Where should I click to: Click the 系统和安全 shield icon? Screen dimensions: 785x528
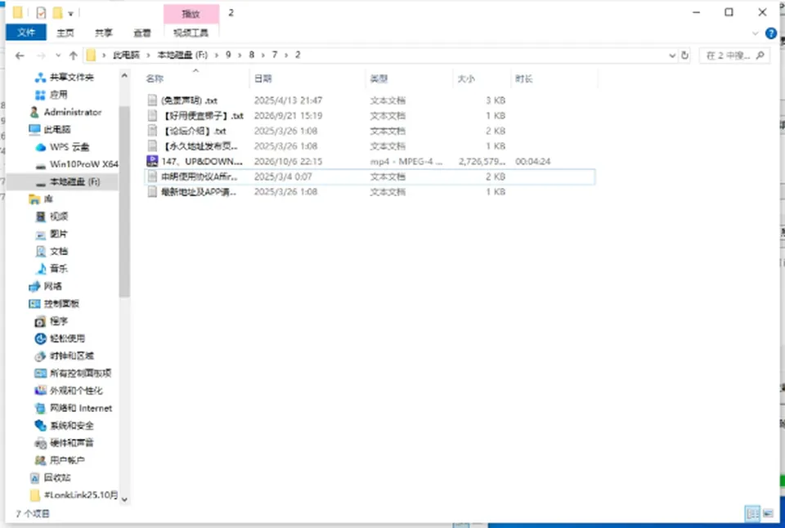click(x=41, y=426)
